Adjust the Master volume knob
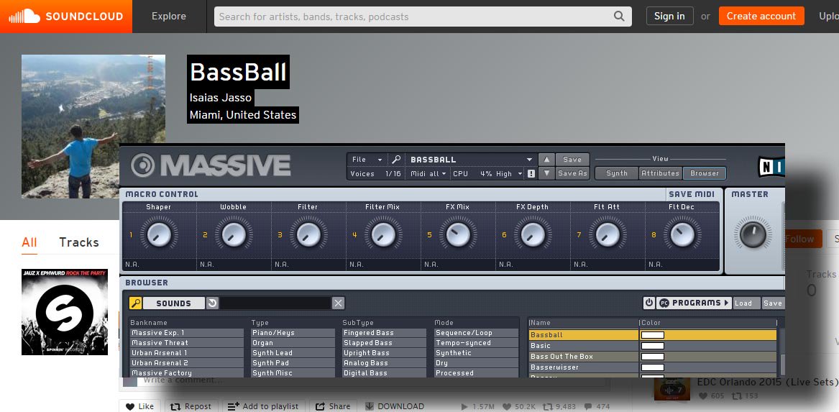The image size is (839, 412). (753, 235)
